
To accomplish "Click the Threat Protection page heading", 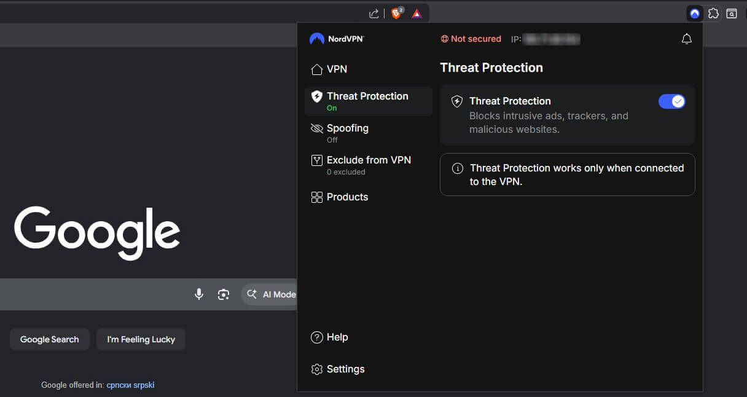I will click(x=491, y=68).
